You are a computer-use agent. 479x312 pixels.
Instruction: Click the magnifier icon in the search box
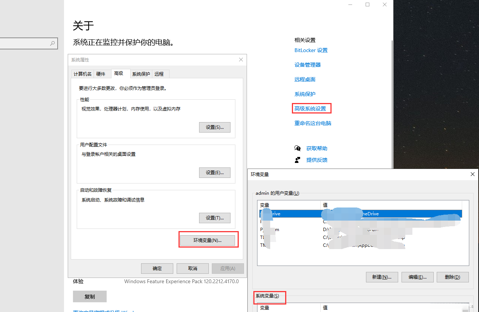point(52,43)
